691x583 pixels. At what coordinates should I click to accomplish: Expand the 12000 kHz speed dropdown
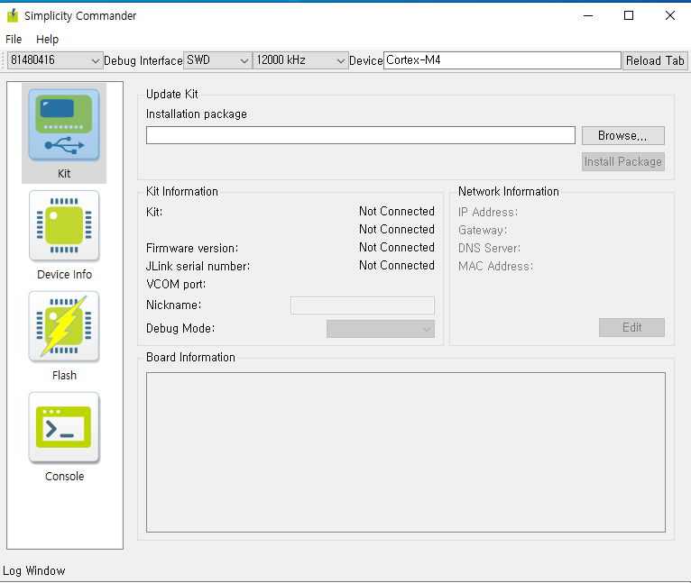coord(300,60)
